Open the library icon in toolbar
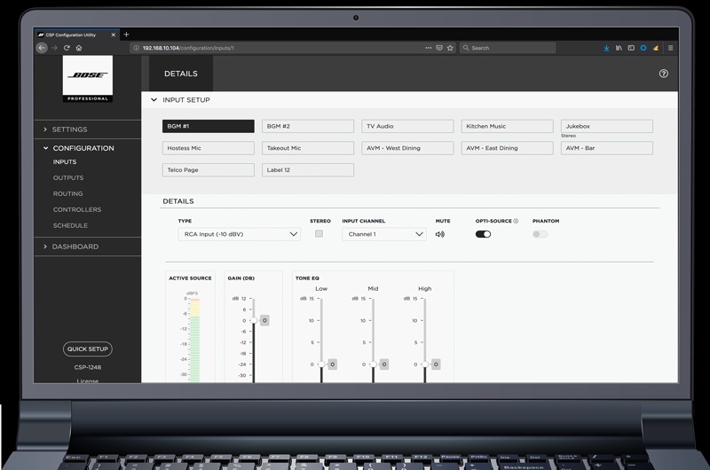The height and width of the screenshot is (470, 710). pos(619,48)
